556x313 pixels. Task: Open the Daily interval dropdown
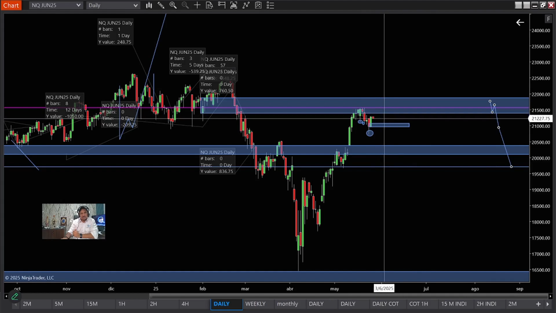(113, 5)
